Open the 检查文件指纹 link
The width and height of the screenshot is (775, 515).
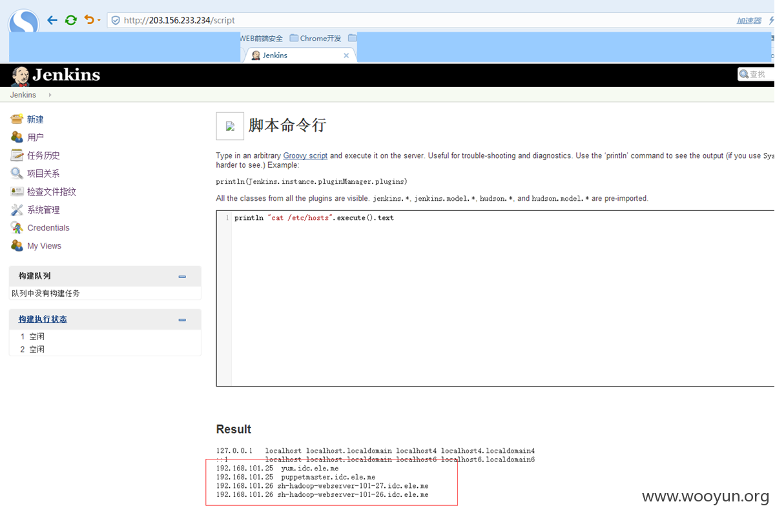pyautogui.click(x=52, y=192)
